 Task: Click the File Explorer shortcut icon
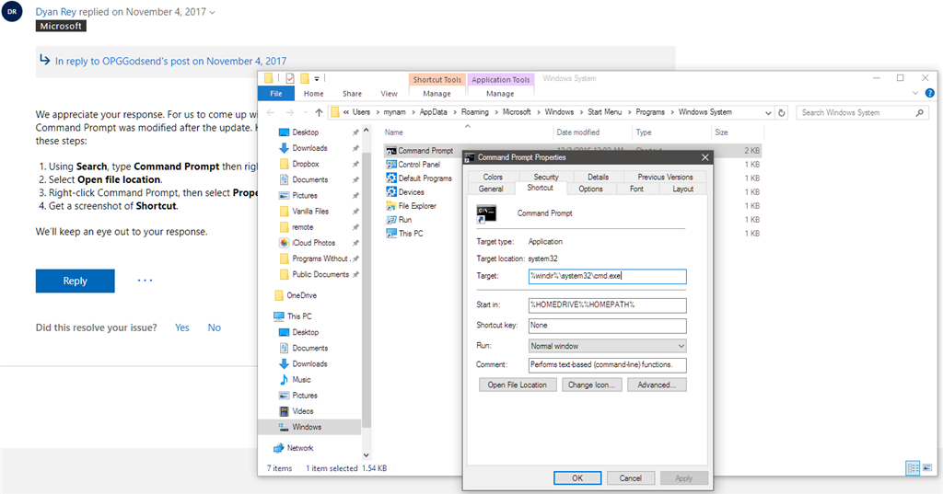click(390, 205)
